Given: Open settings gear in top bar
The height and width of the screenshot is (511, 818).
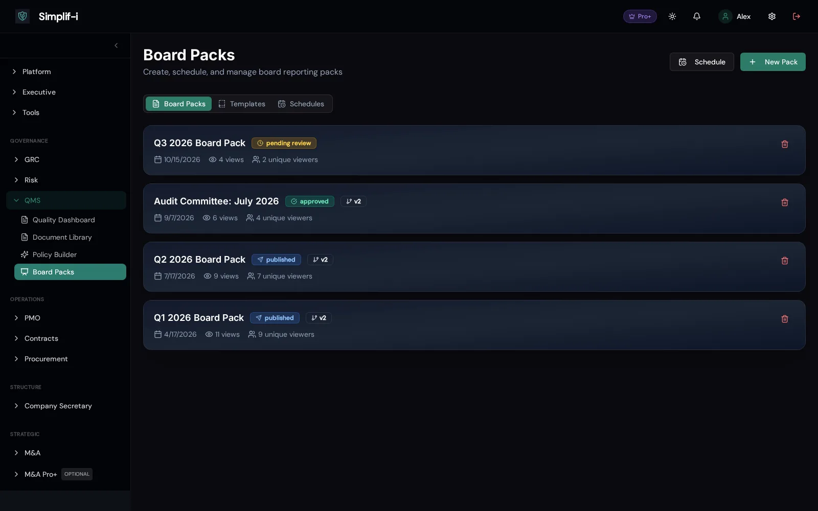Looking at the screenshot, I should pyautogui.click(x=772, y=16).
